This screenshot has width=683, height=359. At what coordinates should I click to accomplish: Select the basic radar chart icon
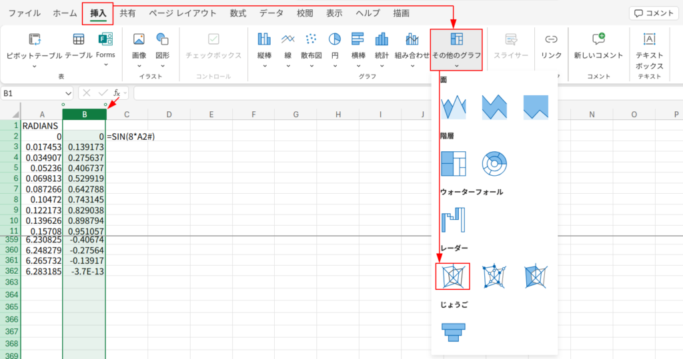(453, 276)
